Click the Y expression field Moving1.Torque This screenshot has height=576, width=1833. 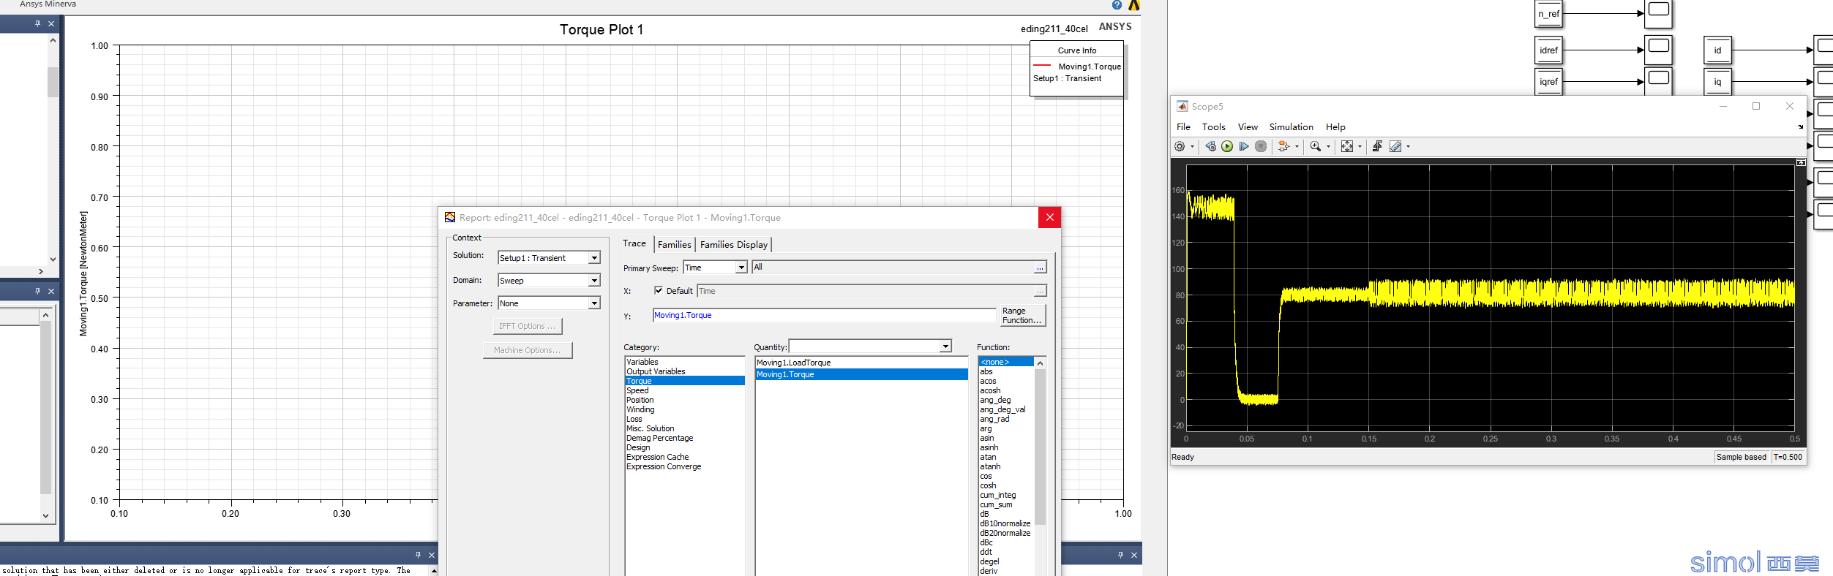point(824,315)
